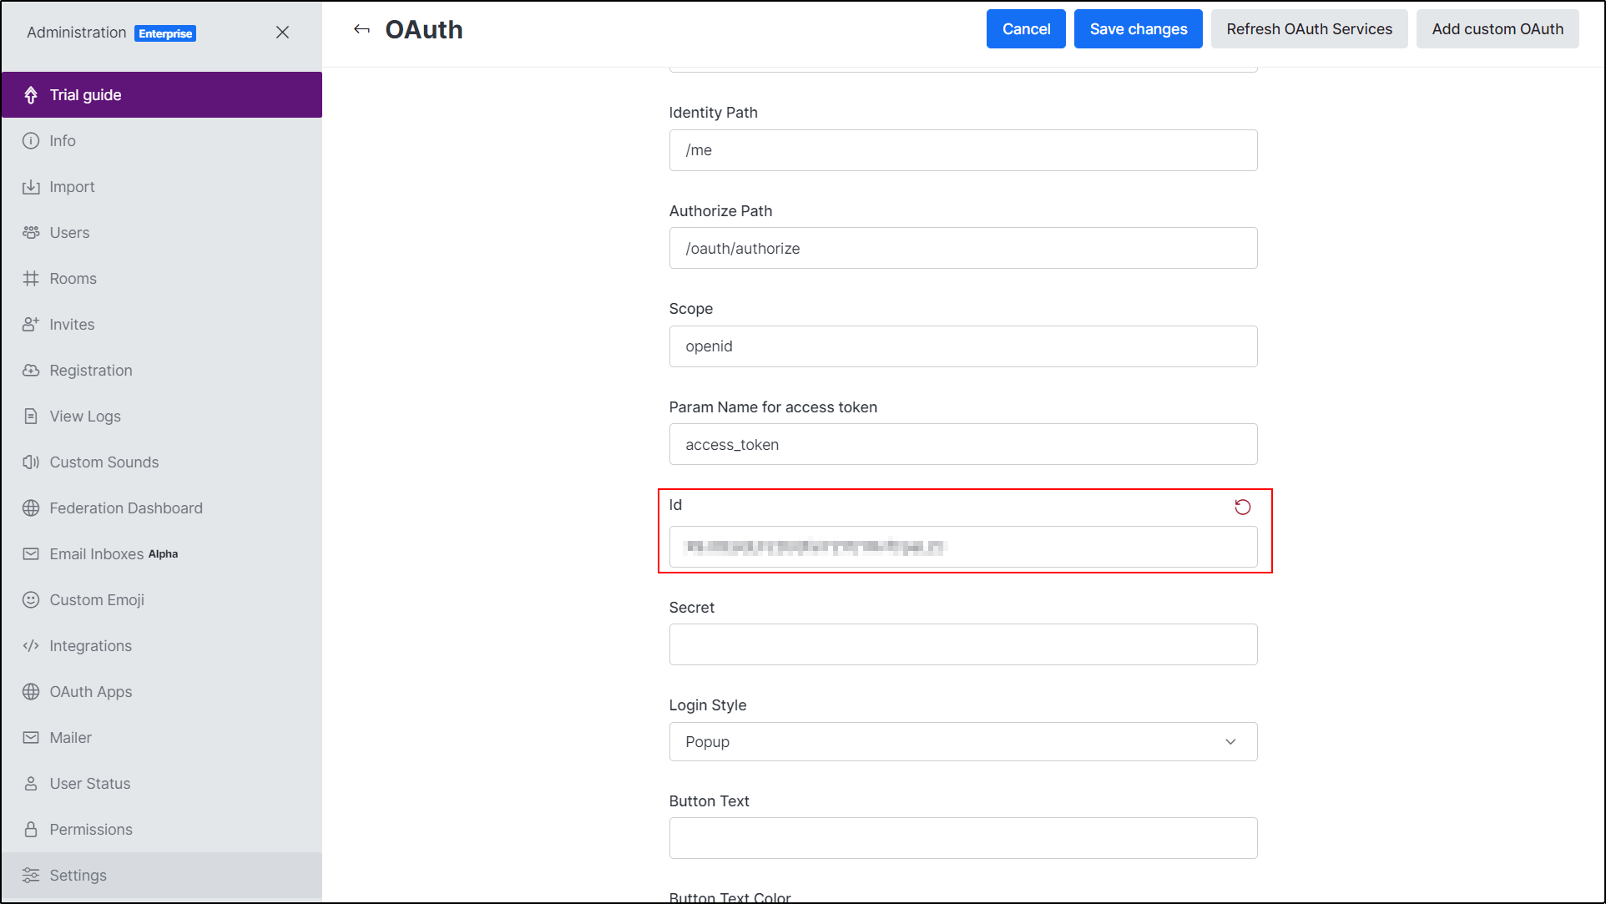1606x904 pixels.
Task: Close the Administration sidebar
Action: coord(282,33)
